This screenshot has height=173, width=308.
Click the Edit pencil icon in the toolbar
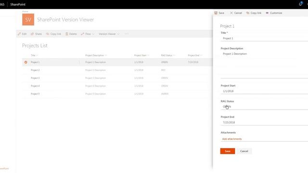pos(19,34)
